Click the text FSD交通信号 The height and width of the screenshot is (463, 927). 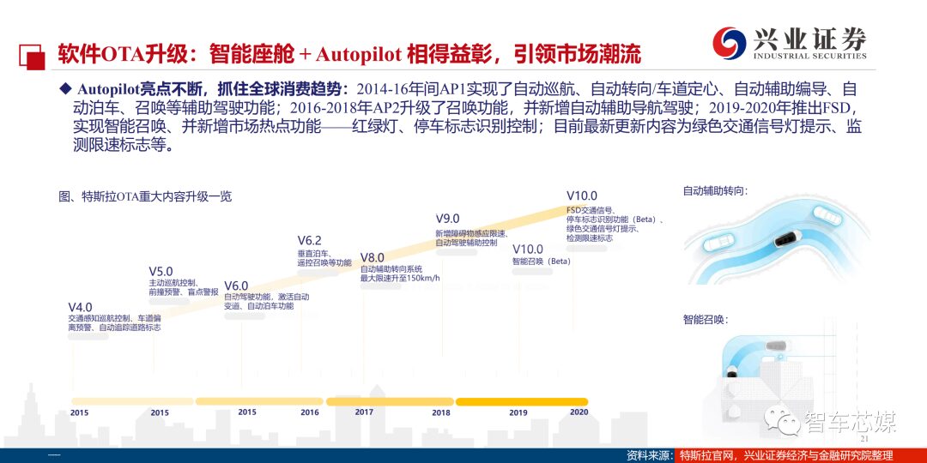coord(591,210)
